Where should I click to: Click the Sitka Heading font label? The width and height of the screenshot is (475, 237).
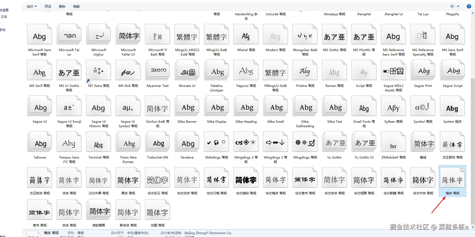tap(246, 122)
